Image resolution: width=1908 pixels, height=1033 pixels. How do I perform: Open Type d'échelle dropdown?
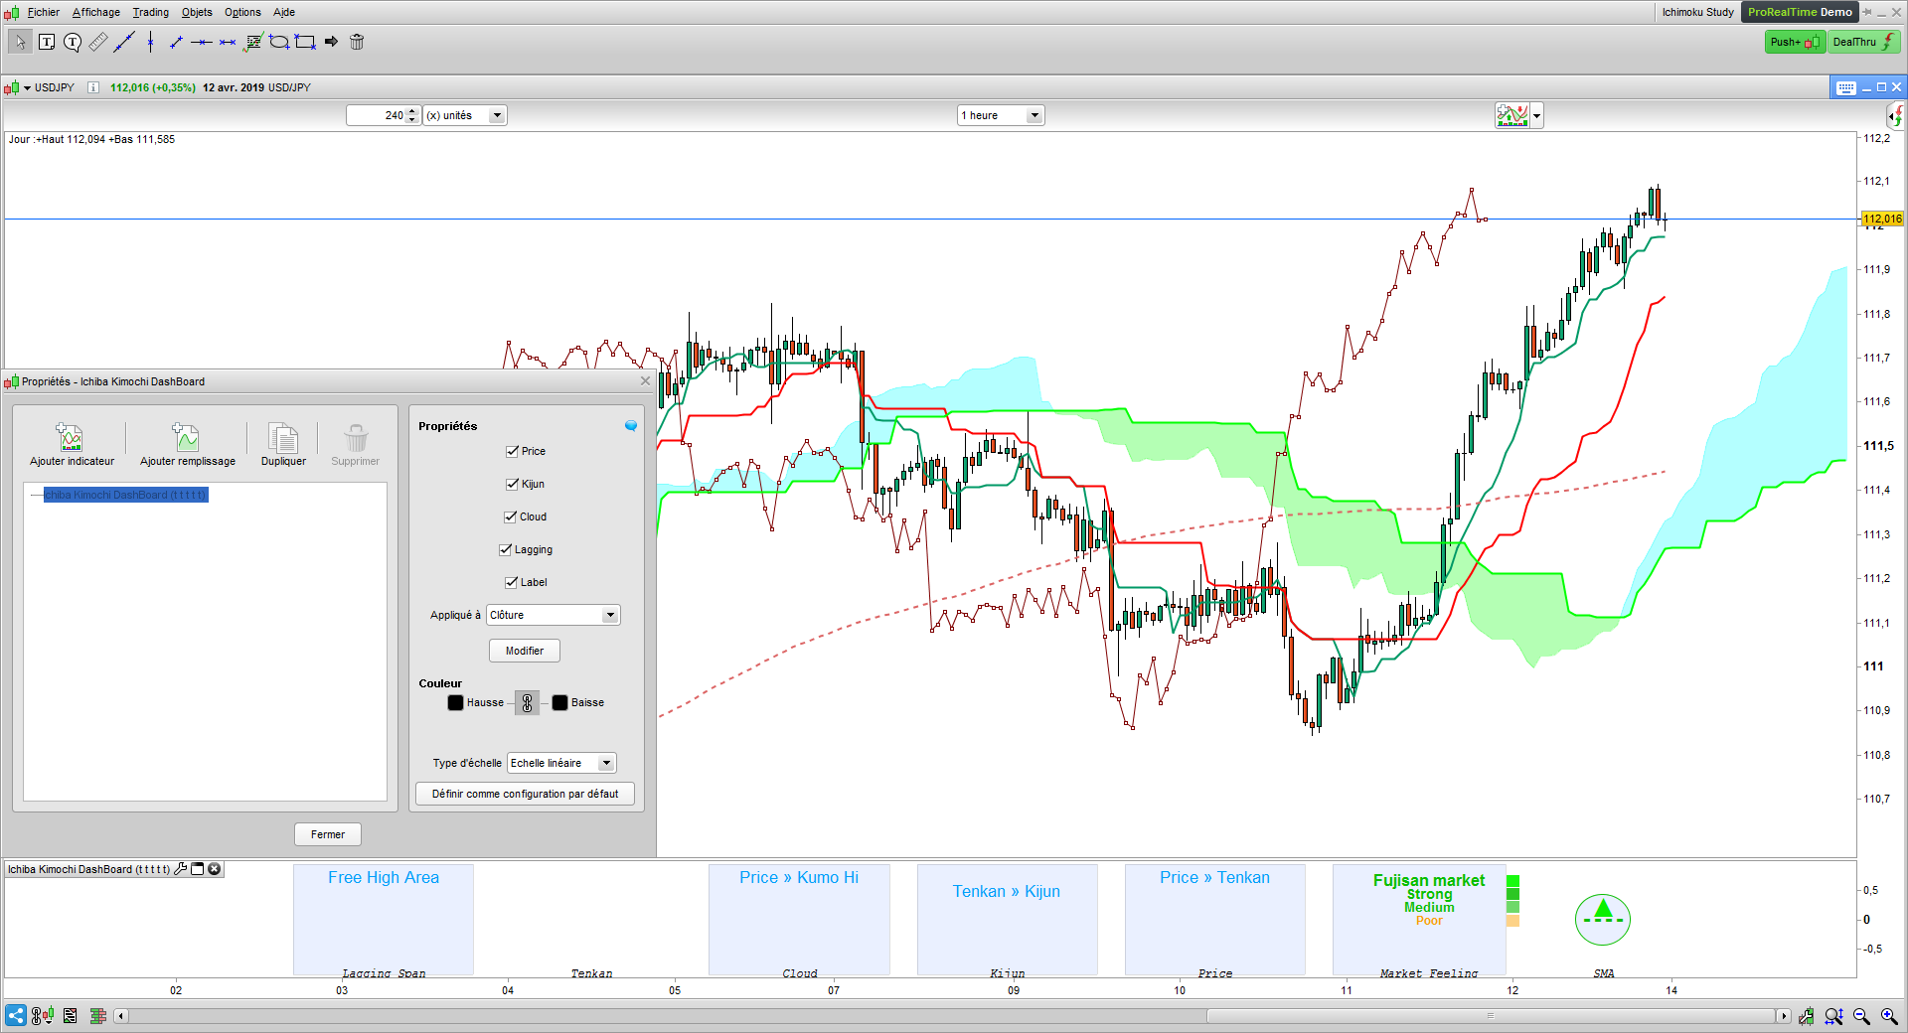tap(561, 763)
